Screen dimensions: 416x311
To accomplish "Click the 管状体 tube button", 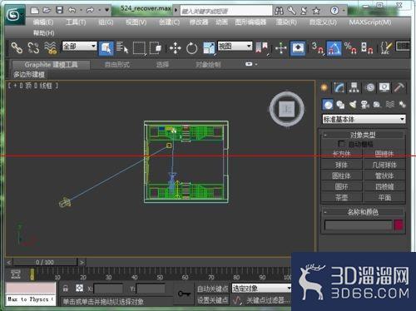I will 384,175.
